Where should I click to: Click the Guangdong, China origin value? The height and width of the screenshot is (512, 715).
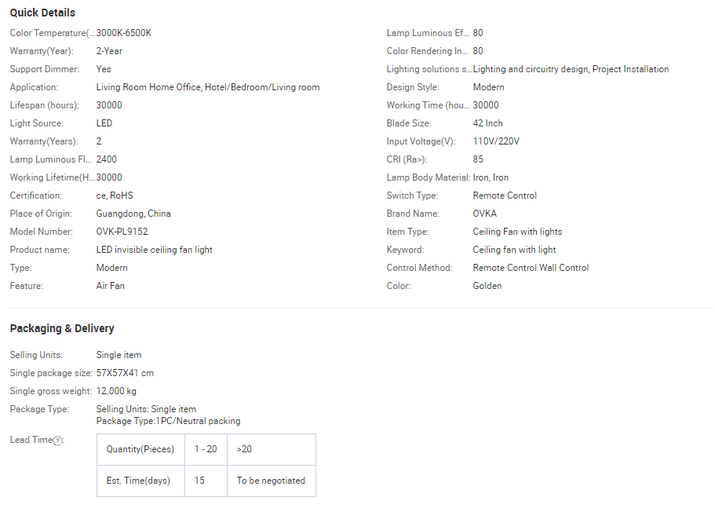[x=133, y=214]
